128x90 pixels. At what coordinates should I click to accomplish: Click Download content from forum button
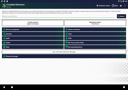pyautogui.click(x=95, y=23)
